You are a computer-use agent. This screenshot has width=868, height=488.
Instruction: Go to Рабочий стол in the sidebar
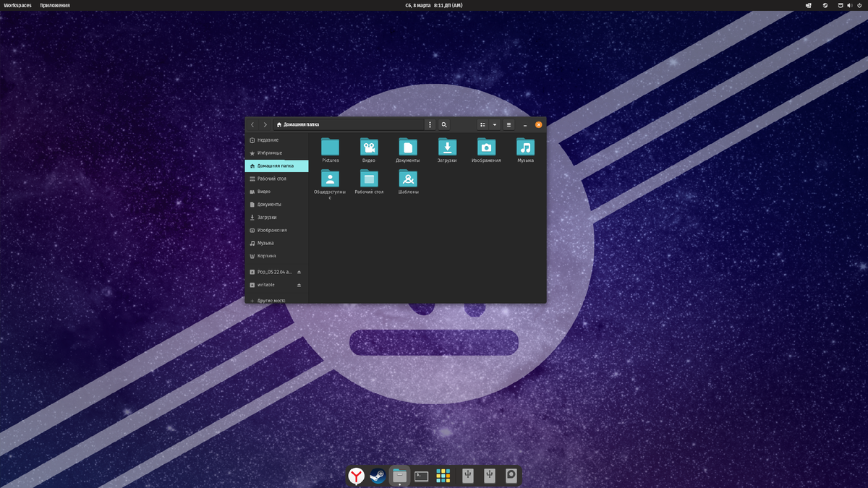[x=276, y=179]
